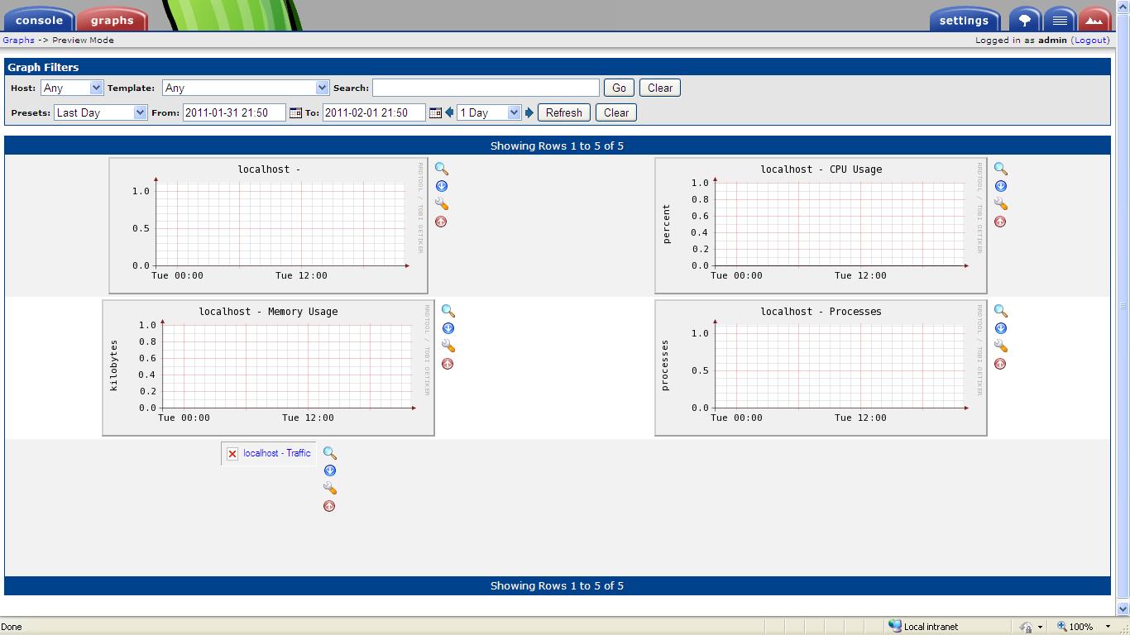Click the page vertical scrollbar down arrow

point(1123,609)
